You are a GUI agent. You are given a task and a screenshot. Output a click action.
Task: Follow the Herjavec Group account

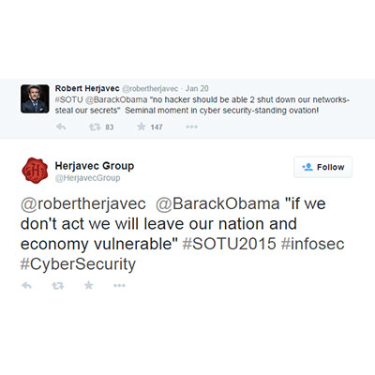(x=322, y=167)
